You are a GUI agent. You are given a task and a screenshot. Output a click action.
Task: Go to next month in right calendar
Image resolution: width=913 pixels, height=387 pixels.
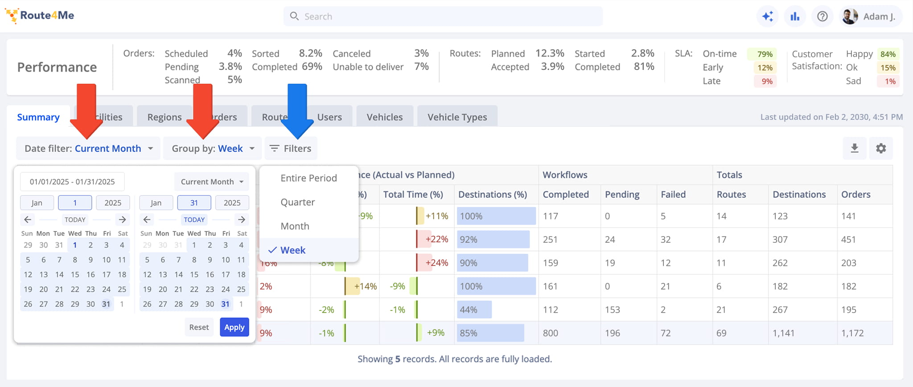242,220
